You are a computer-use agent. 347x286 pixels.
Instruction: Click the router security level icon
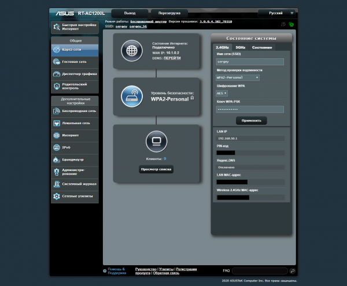tap(131, 95)
